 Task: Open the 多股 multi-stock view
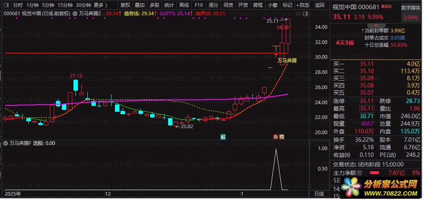(x=155, y=5)
